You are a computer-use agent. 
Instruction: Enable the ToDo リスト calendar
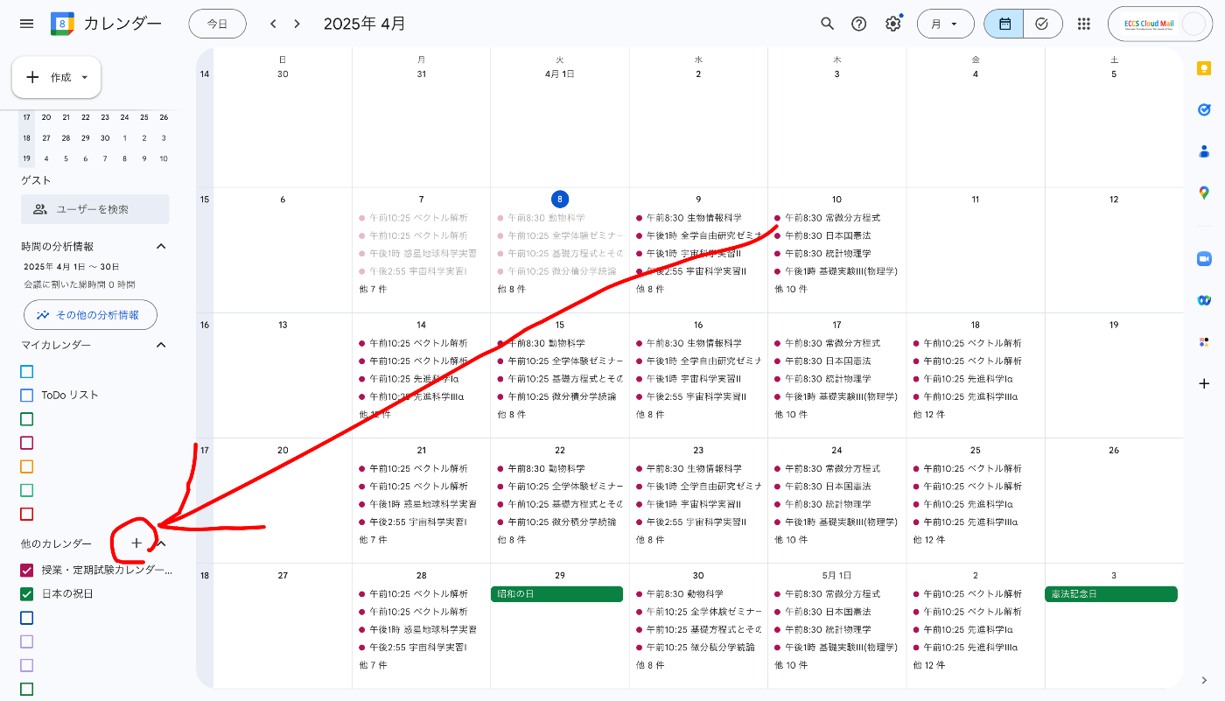24,395
